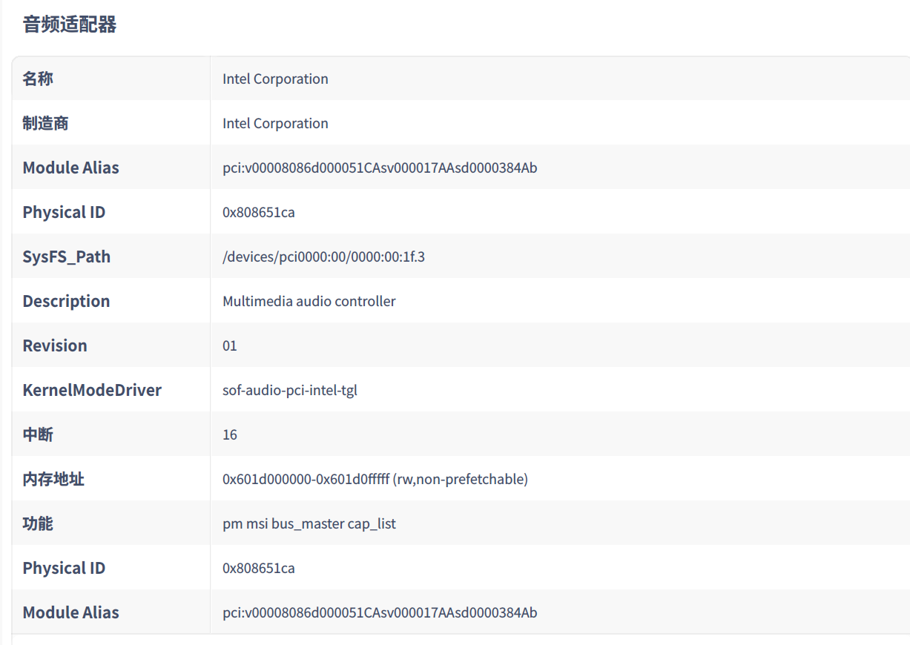The height and width of the screenshot is (645, 910).
Task: Click the Revision value 01
Action: click(x=230, y=345)
